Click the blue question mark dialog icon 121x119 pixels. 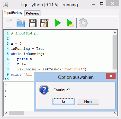click(x=44, y=90)
